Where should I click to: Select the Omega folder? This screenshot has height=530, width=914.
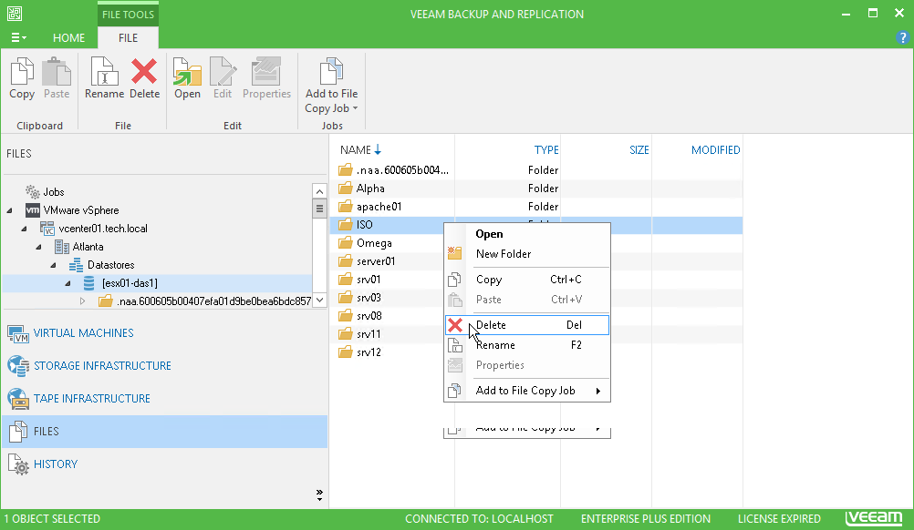[x=374, y=243]
